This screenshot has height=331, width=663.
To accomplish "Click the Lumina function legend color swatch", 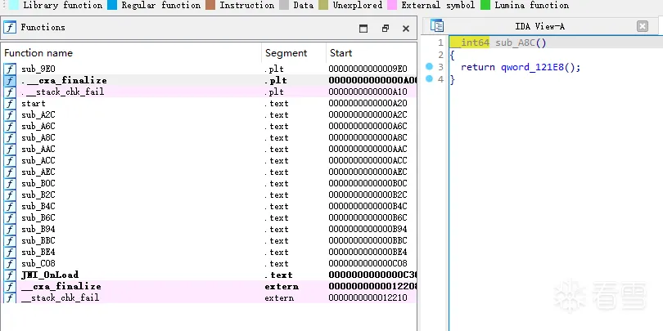I will (x=485, y=5).
